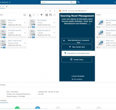Switch to the Workflow tab

point(3,100)
